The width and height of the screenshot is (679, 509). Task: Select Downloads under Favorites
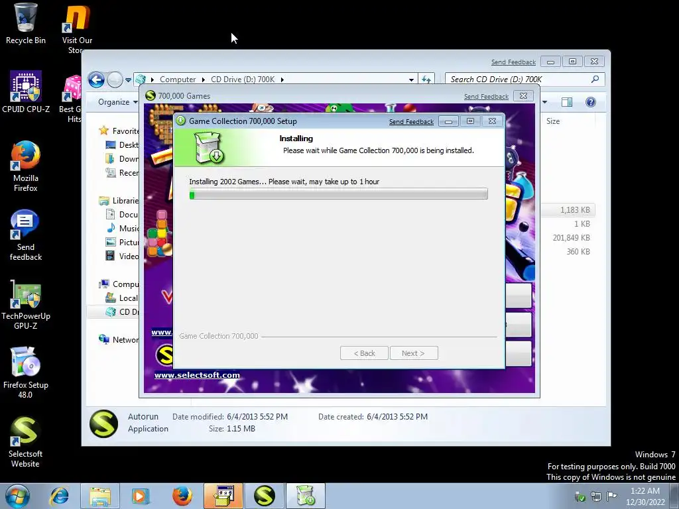coord(122,159)
